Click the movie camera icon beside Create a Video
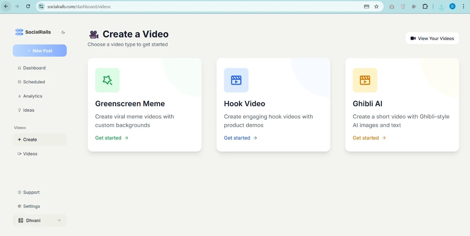The width and height of the screenshot is (470, 236). coord(93,34)
